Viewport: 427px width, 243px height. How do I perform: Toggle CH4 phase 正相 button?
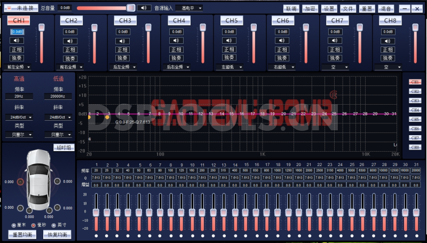[176, 50]
